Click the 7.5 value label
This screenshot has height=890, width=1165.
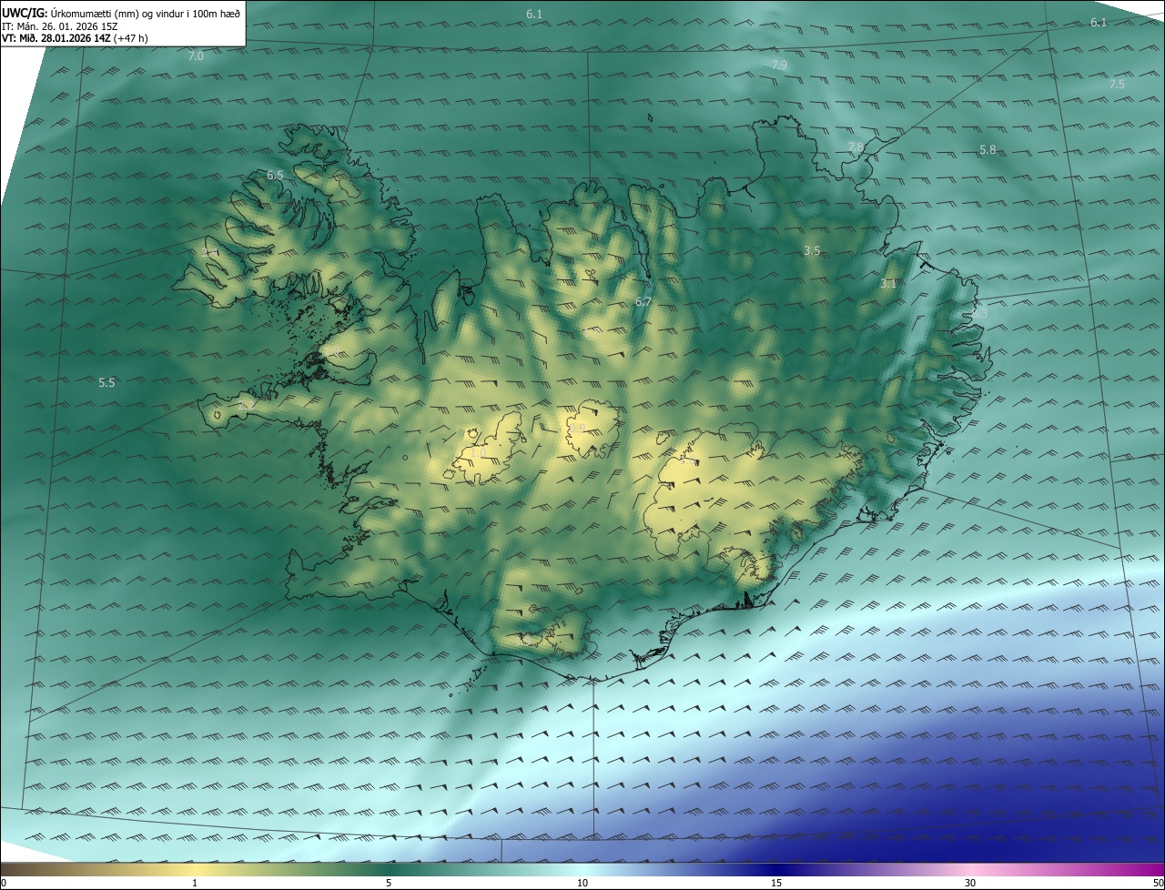(x=1117, y=84)
